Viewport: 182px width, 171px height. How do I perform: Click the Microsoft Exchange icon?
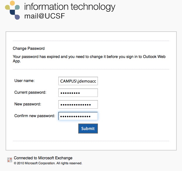10,160
